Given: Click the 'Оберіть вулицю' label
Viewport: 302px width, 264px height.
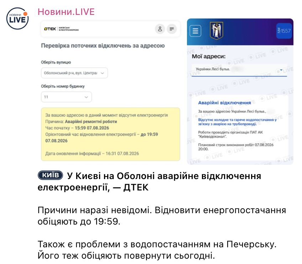Looking at the screenshot, I should [x=56, y=62].
